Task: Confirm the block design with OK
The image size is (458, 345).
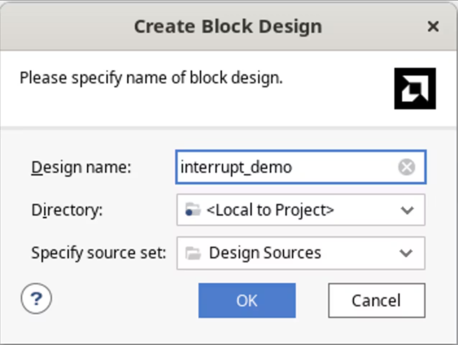Action: [247, 300]
